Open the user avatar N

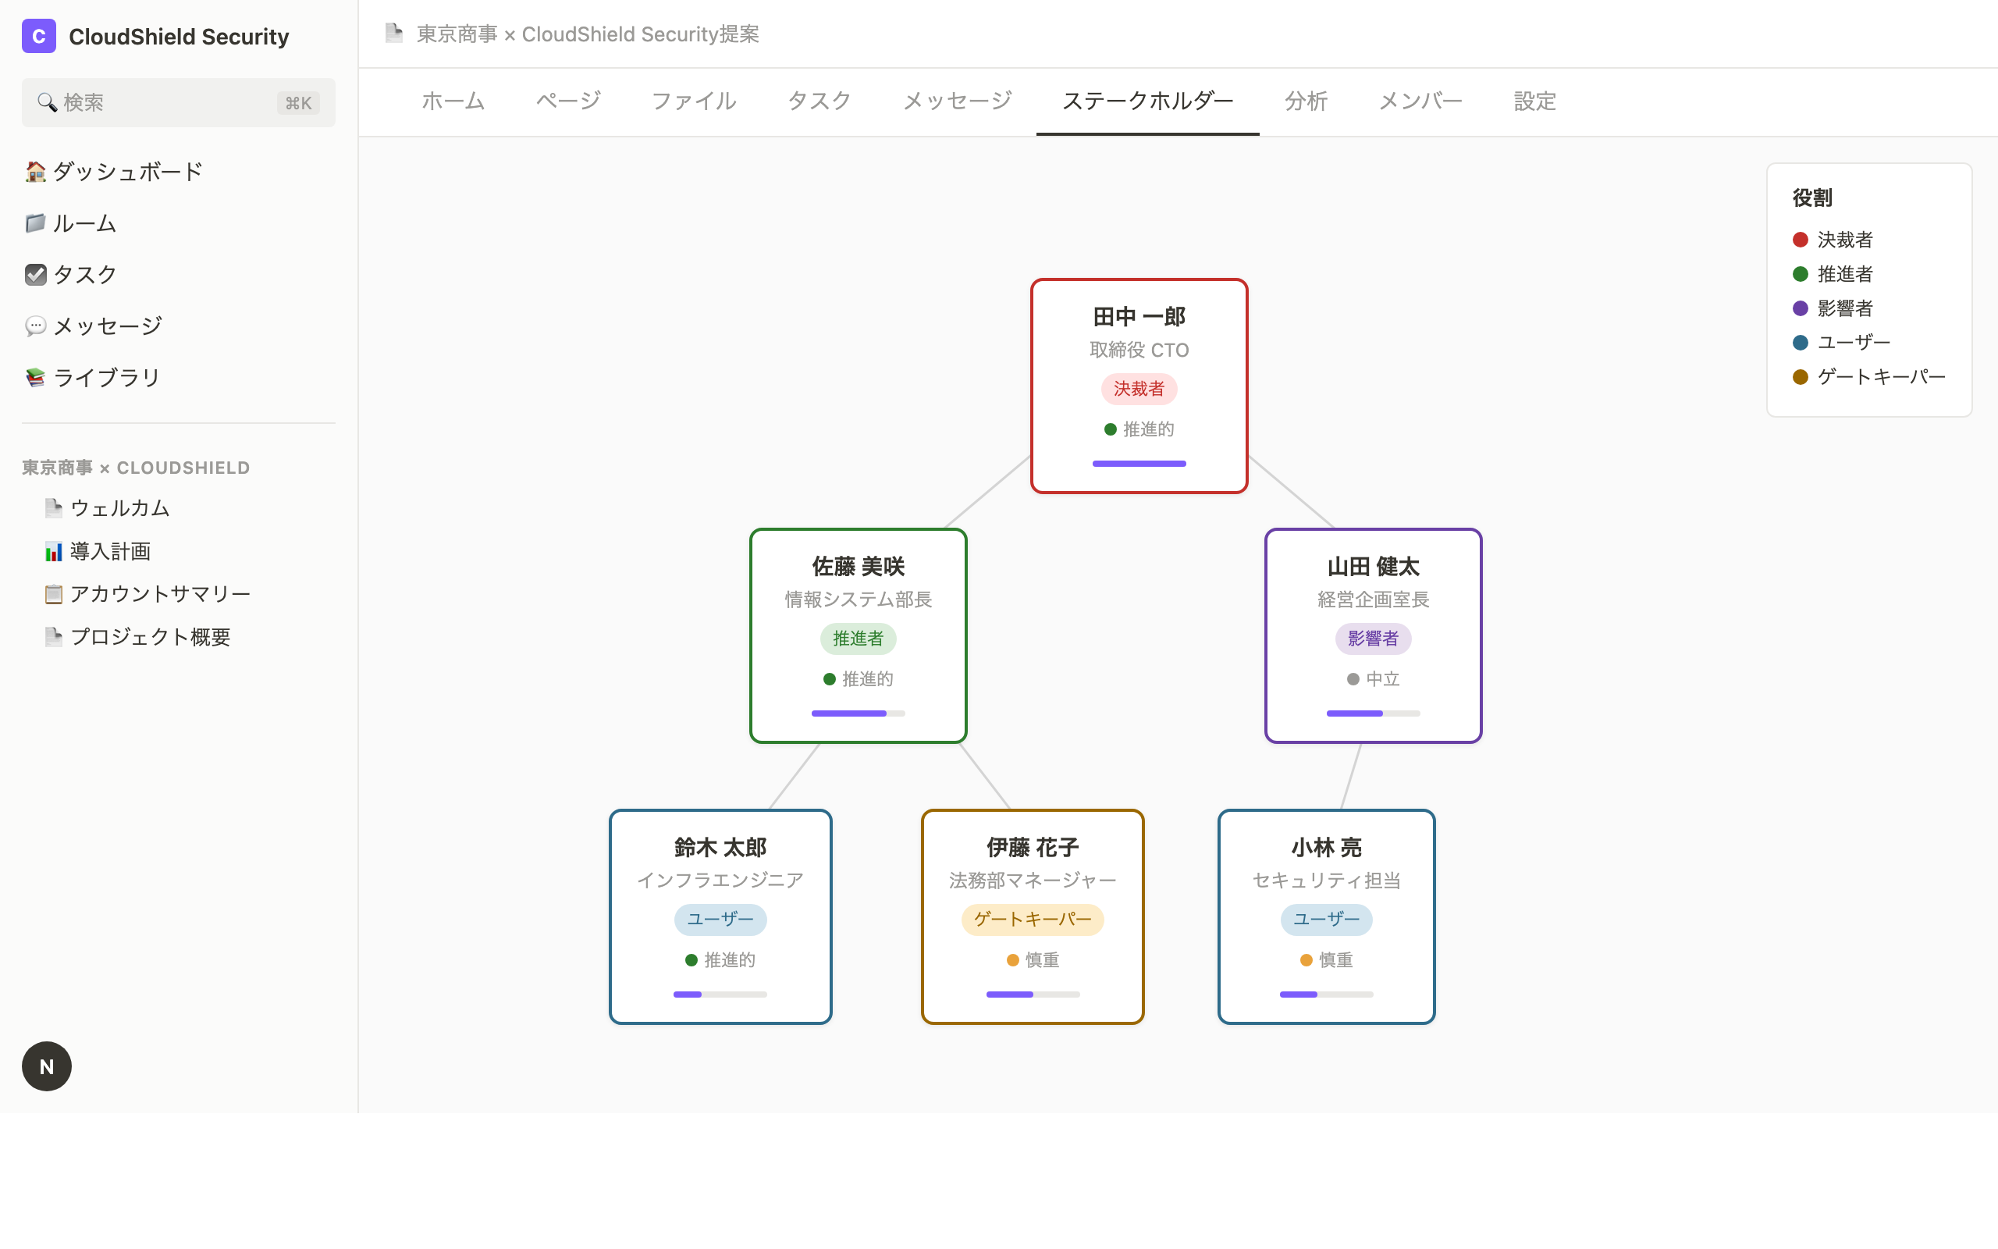point(47,1066)
